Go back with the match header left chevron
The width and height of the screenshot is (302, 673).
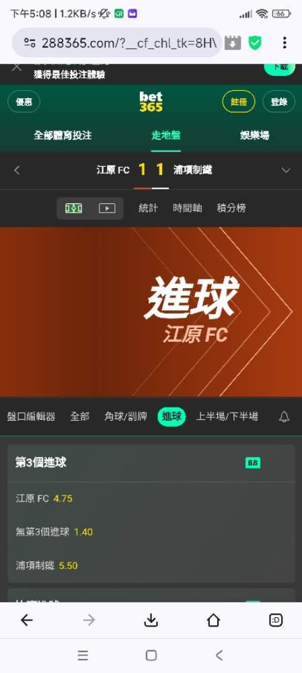point(17,170)
